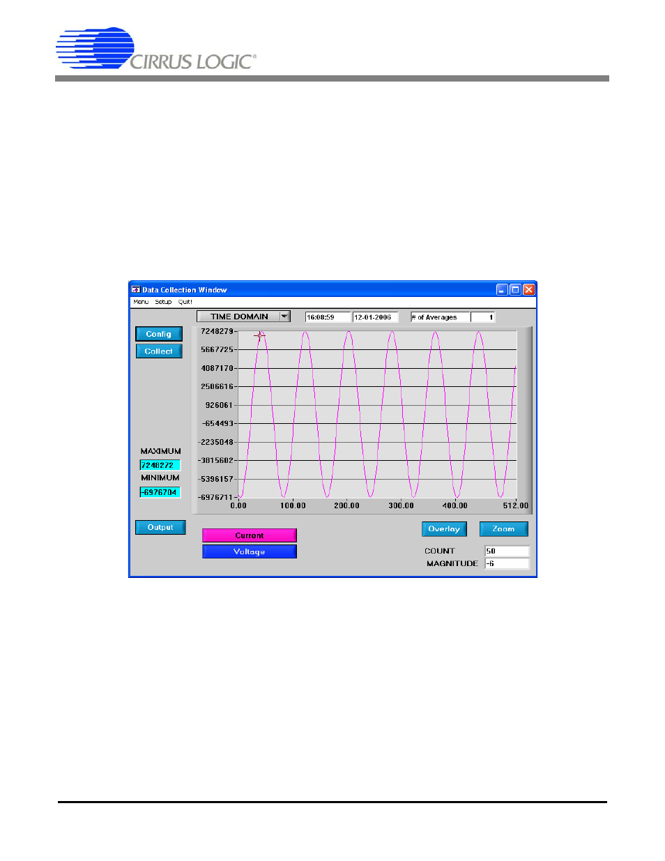The height and width of the screenshot is (861, 665).
Task: Click the y-axis label 7248279
Action: (217, 331)
